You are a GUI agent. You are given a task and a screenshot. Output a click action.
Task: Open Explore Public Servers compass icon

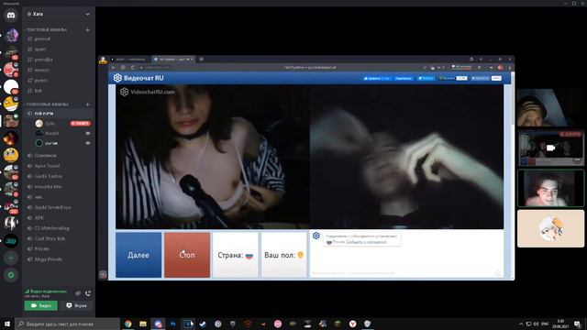[x=11, y=275]
